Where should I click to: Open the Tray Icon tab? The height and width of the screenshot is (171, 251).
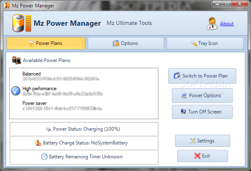coord(205,43)
